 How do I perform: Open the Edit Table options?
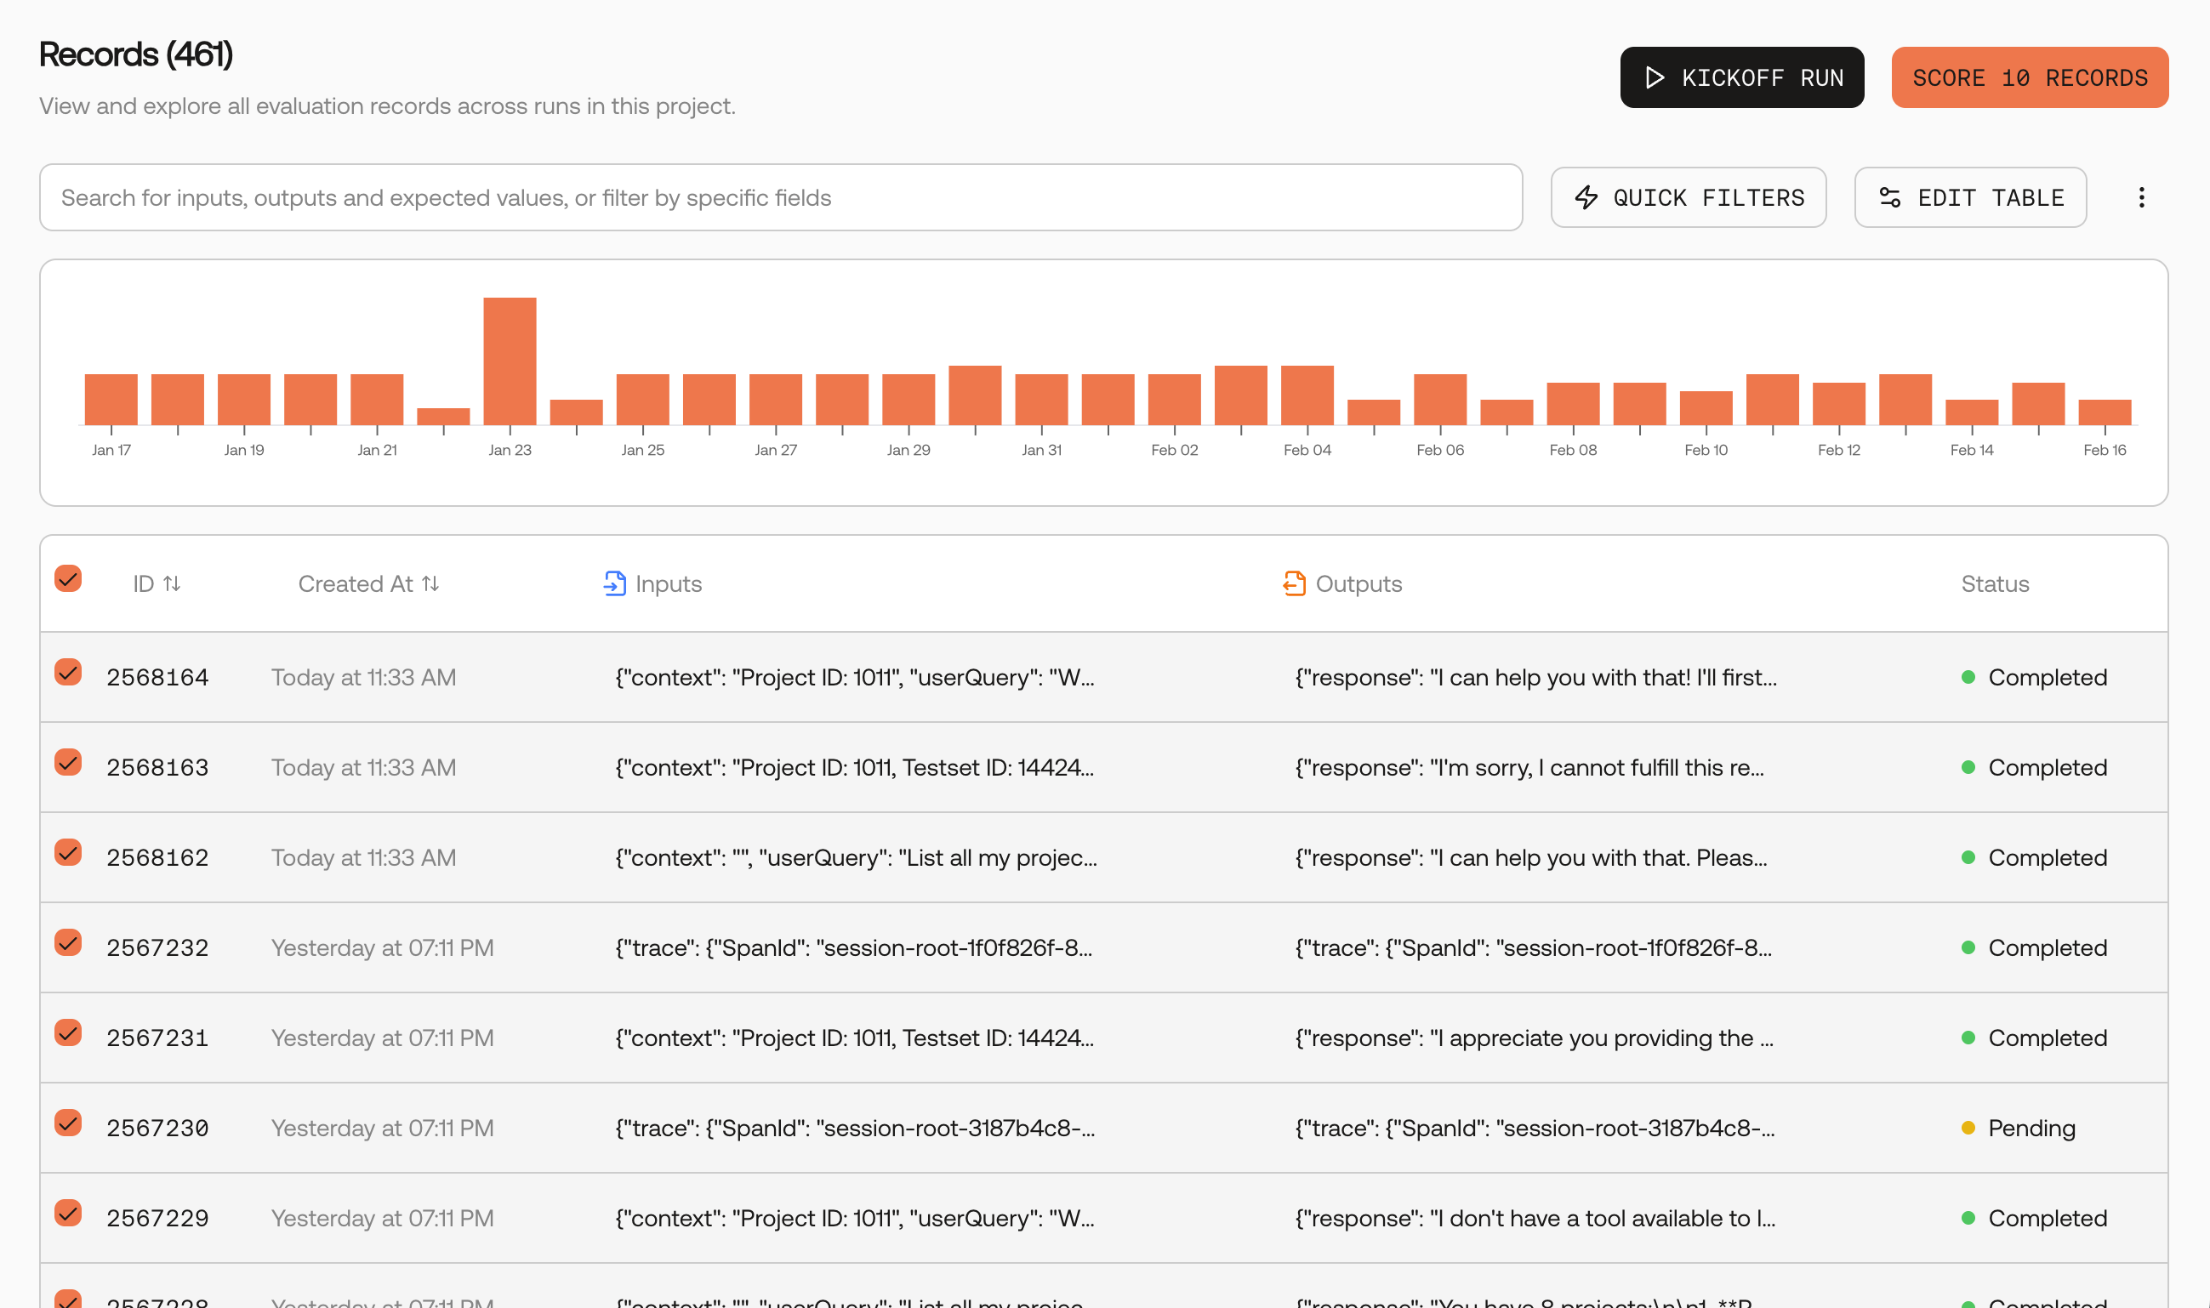1970,197
